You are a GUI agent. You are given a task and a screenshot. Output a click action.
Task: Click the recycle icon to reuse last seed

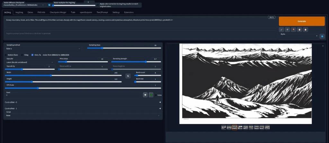[151, 95]
